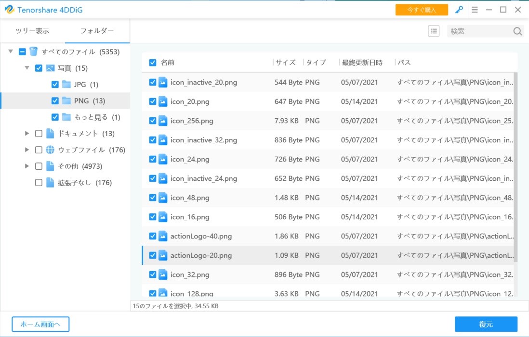Viewport: 529px width, 337px height.
Task: Click the 15のファイルを選択中 status text
Action: (175, 306)
